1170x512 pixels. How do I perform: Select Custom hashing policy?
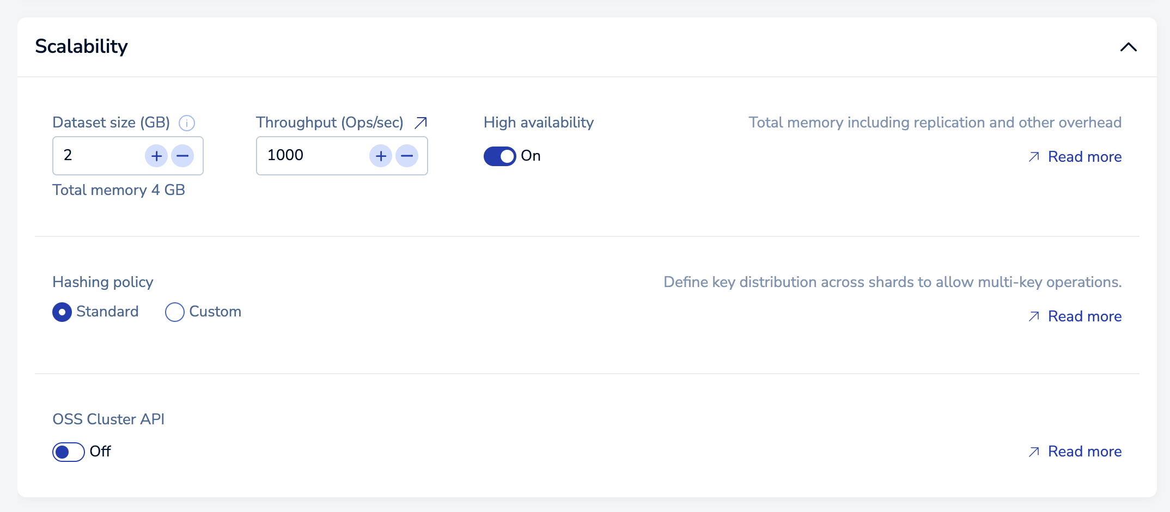(x=175, y=312)
